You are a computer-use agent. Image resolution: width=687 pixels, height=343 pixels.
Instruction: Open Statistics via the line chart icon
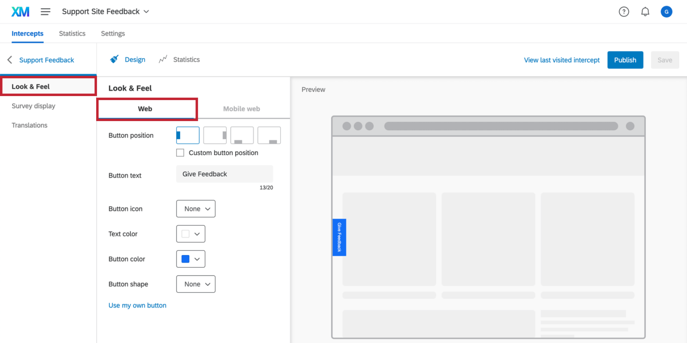pos(163,59)
